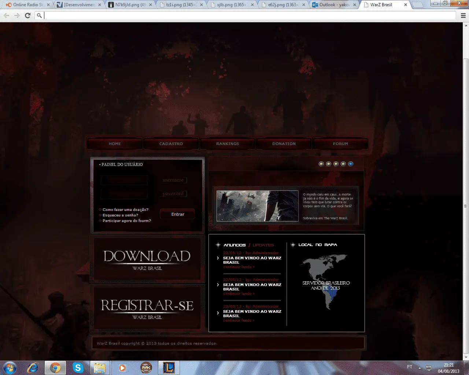Switch to UPDATES news tab
The width and height of the screenshot is (469, 375).
click(x=263, y=245)
